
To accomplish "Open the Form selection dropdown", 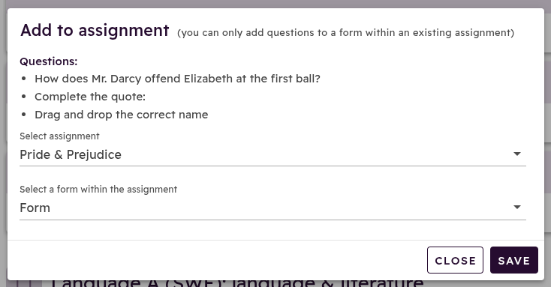I will click(272, 208).
